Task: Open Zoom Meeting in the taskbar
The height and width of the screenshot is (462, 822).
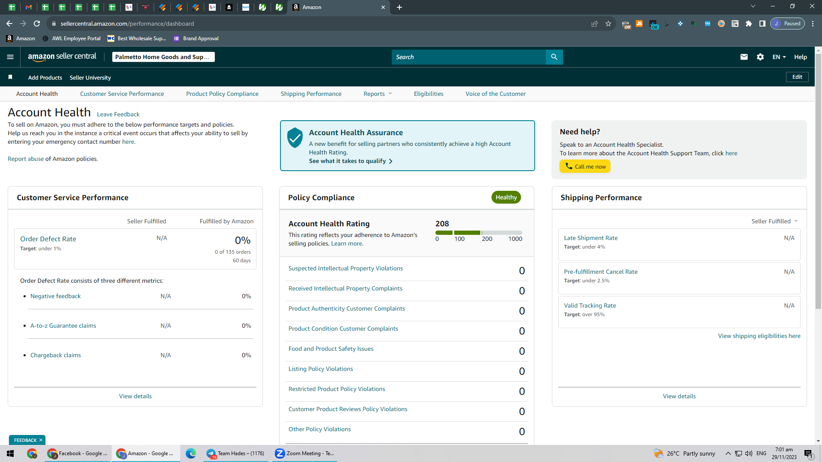Action: pyautogui.click(x=305, y=453)
